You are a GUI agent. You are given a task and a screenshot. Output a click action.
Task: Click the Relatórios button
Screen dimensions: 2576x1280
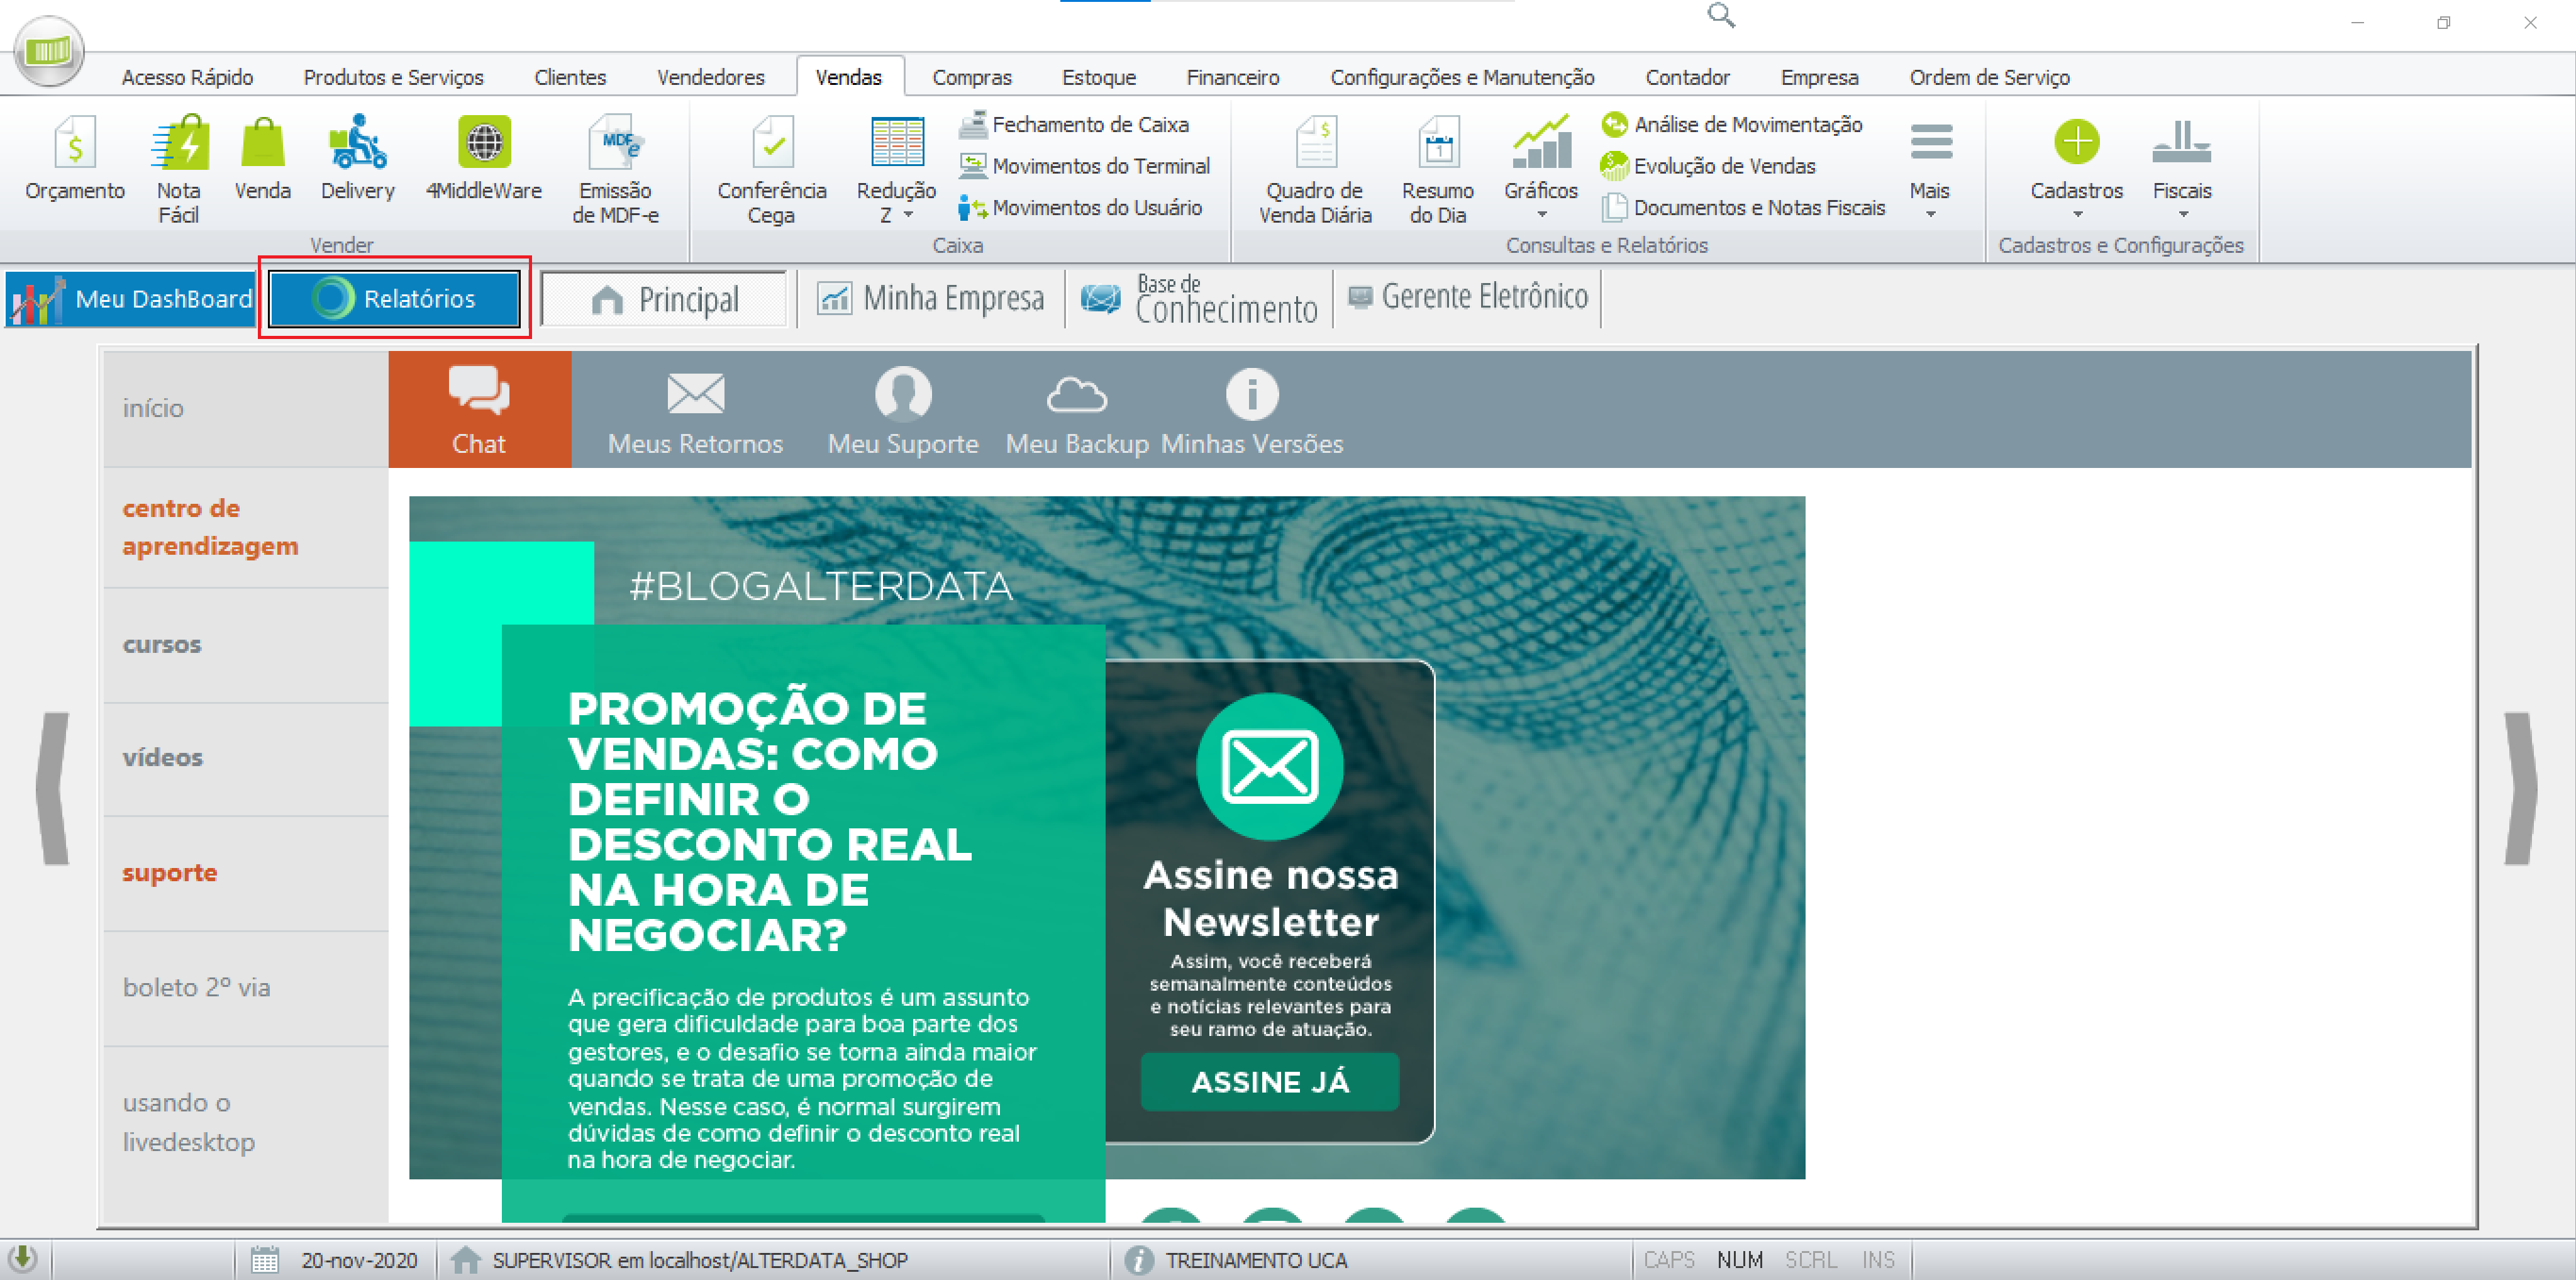pyautogui.click(x=394, y=298)
